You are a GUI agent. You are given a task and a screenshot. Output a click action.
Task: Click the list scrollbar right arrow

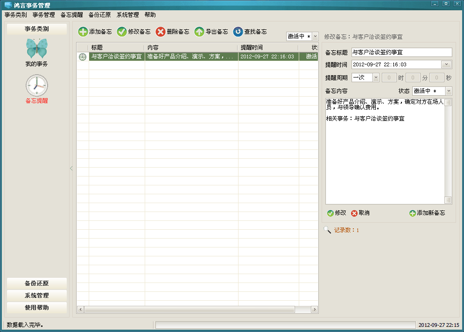[x=315, y=309]
